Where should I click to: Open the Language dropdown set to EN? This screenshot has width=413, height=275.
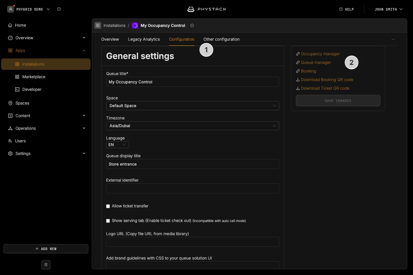[x=118, y=145]
